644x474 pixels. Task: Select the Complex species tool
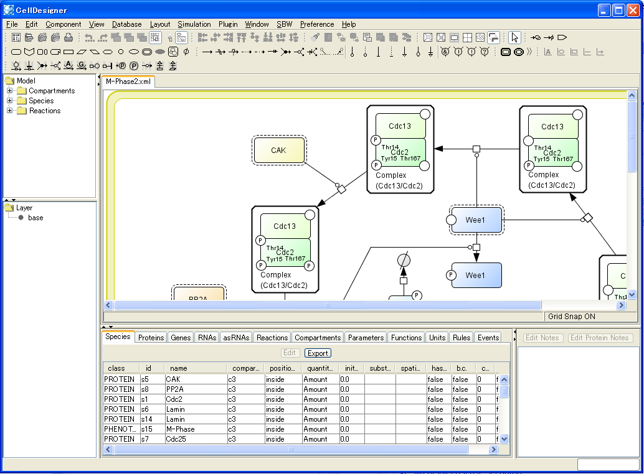pyautogui.click(x=173, y=51)
